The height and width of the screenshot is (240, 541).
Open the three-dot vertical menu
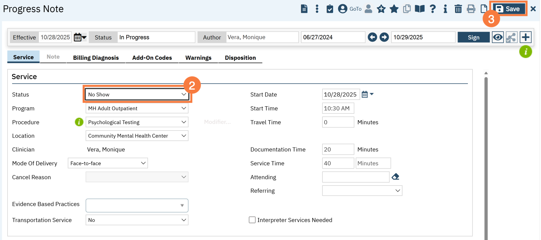click(x=317, y=9)
